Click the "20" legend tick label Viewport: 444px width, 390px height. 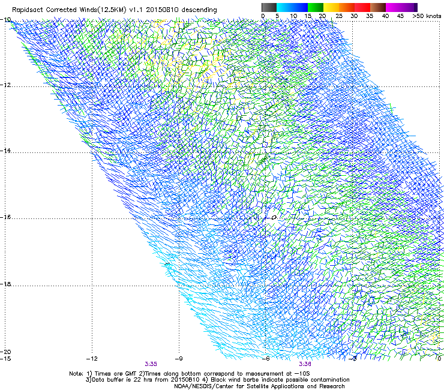coord(322,16)
